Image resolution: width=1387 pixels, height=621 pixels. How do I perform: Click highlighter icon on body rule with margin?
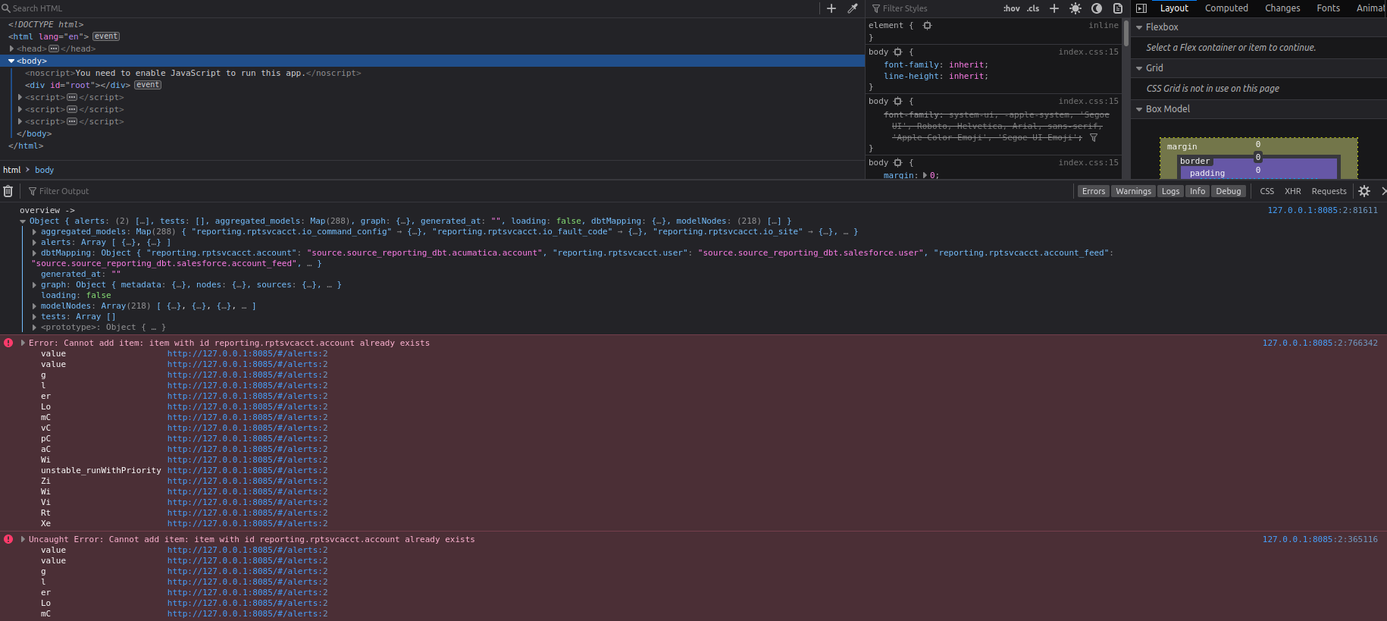tap(898, 163)
